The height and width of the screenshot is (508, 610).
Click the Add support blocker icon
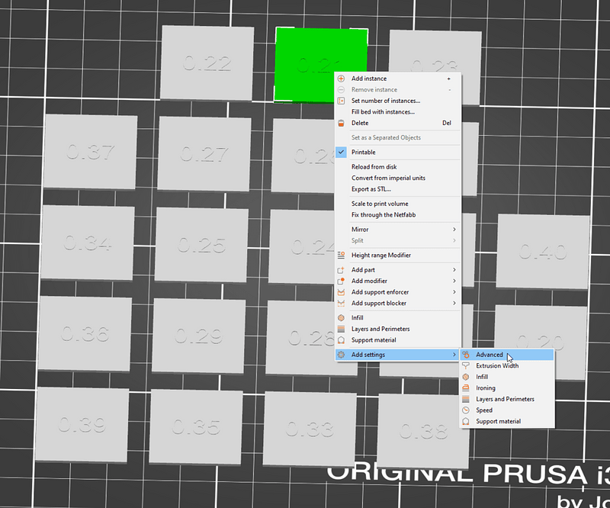(341, 304)
